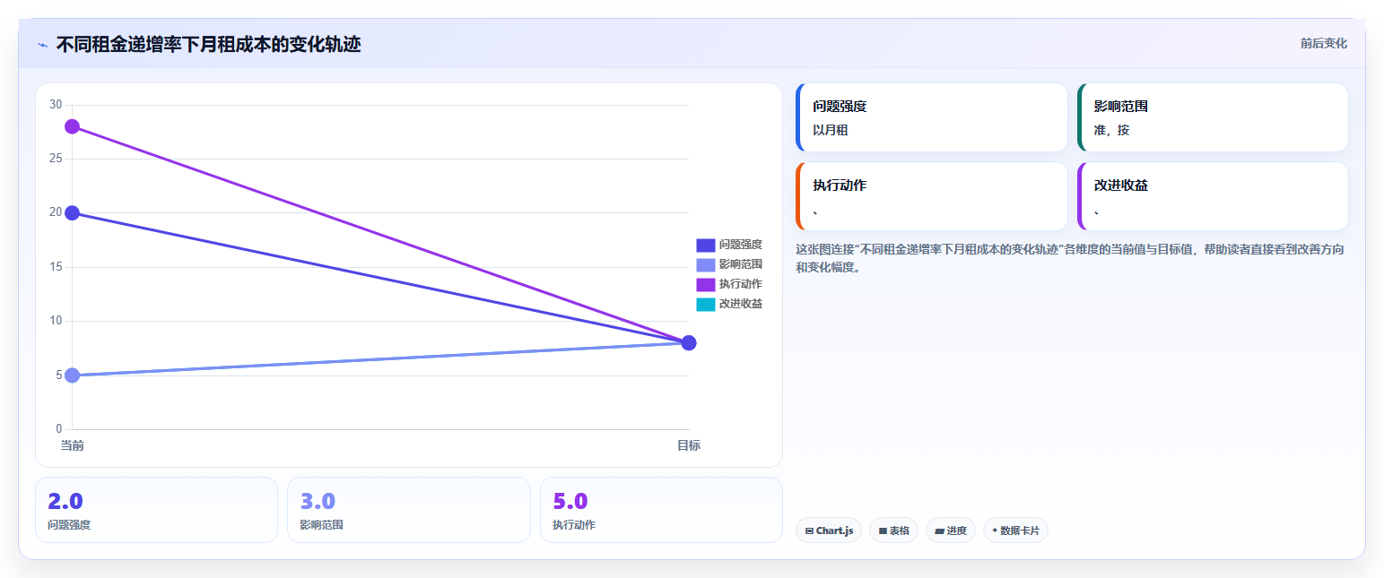Screen dimensions: 1384x578
Task: Toggle 问题强度 legend color box
Action: [x=705, y=245]
